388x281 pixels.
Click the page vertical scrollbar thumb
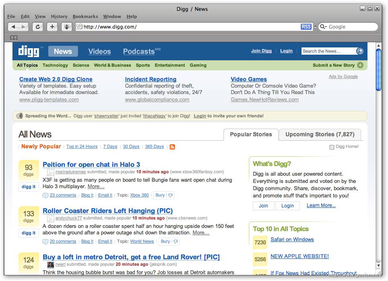[x=378, y=70]
